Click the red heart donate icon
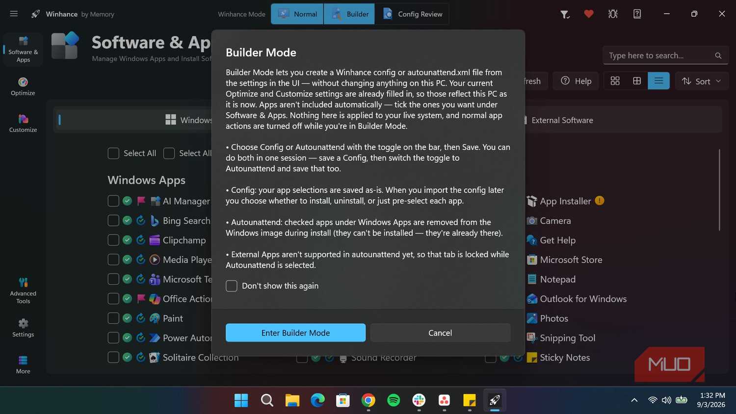Screen dimensions: 736x414 coord(589,14)
